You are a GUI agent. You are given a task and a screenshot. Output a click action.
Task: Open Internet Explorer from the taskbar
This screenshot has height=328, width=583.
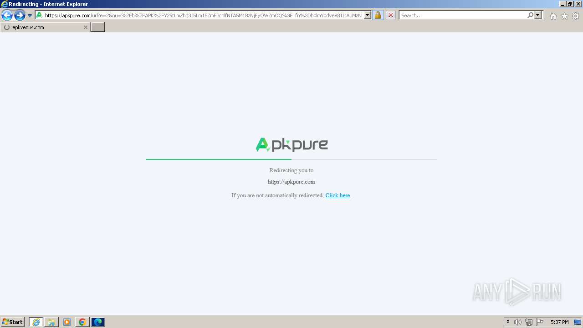36,322
